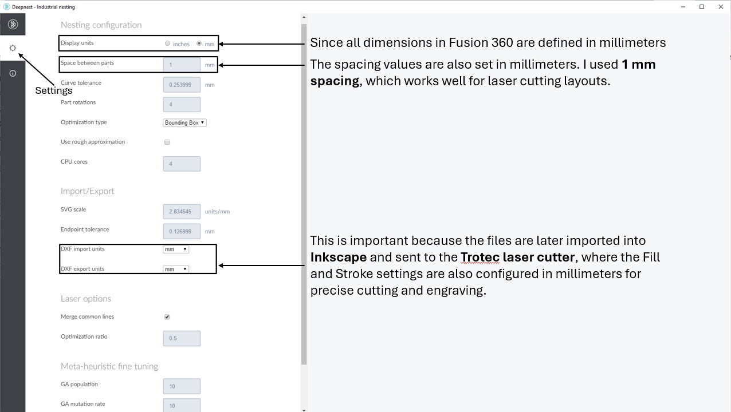The height and width of the screenshot is (412, 731).
Task: Click the Optimization ratio input field
Action: (x=182, y=338)
